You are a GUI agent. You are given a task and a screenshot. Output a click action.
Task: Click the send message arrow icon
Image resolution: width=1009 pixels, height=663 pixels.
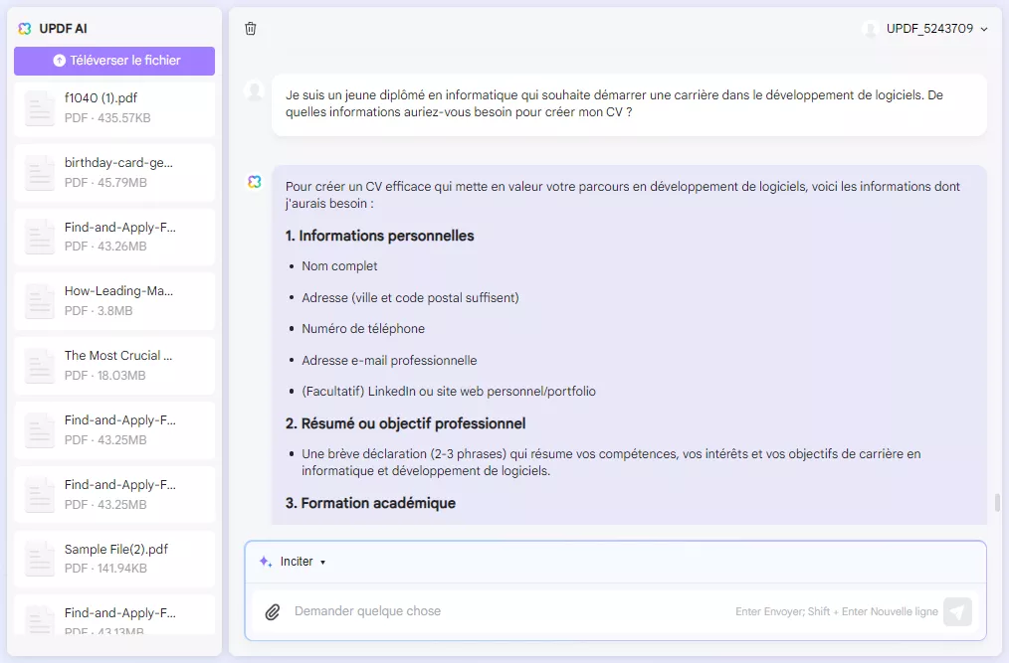[957, 611]
